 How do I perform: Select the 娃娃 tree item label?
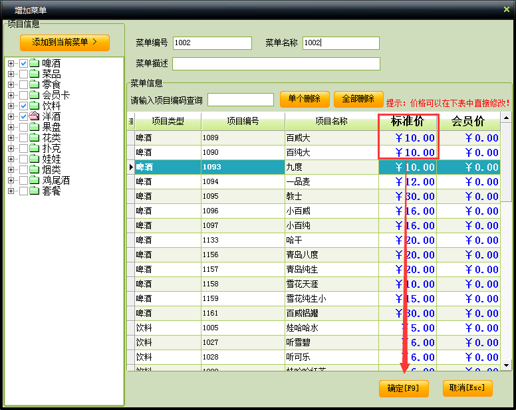click(x=51, y=159)
